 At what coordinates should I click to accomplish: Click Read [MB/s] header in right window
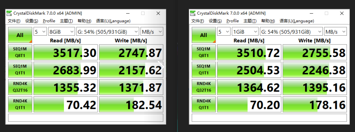tap(249, 41)
